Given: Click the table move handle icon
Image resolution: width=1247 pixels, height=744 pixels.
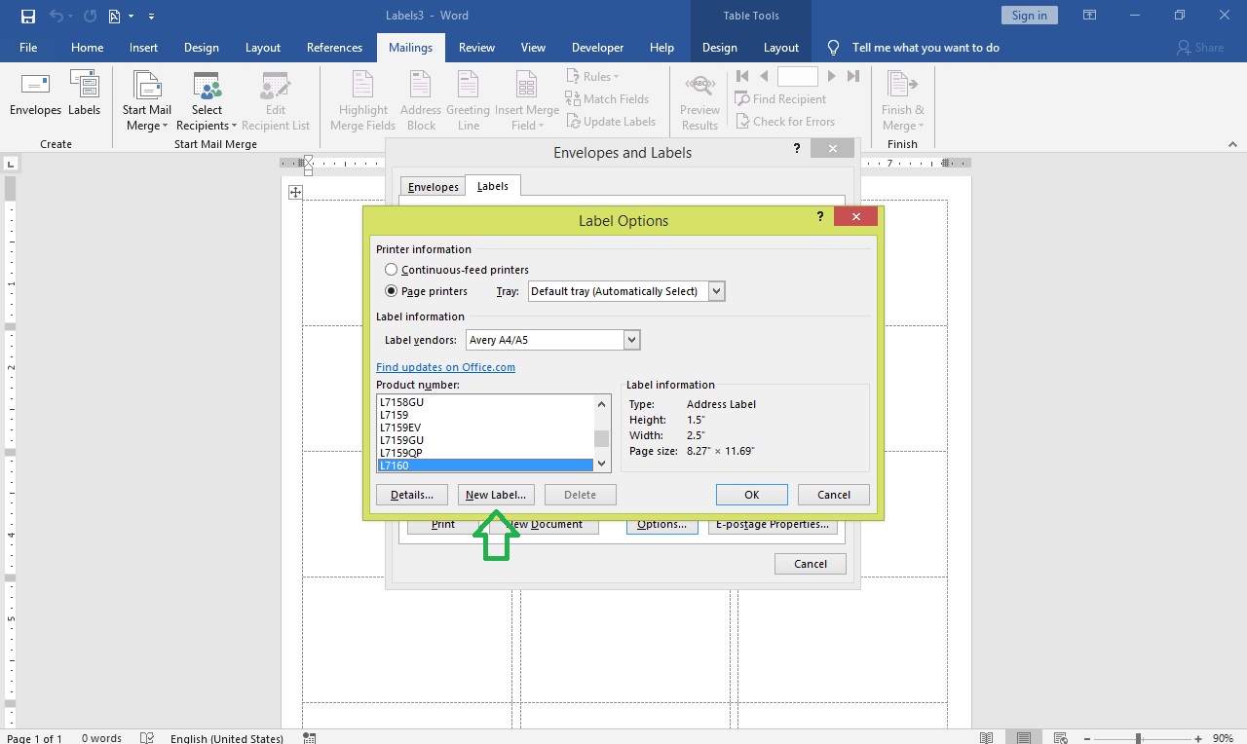Looking at the screenshot, I should (295, 193).
